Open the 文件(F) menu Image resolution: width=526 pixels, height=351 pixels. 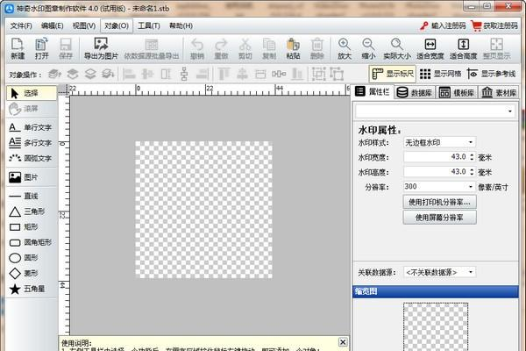pos(21,25)
